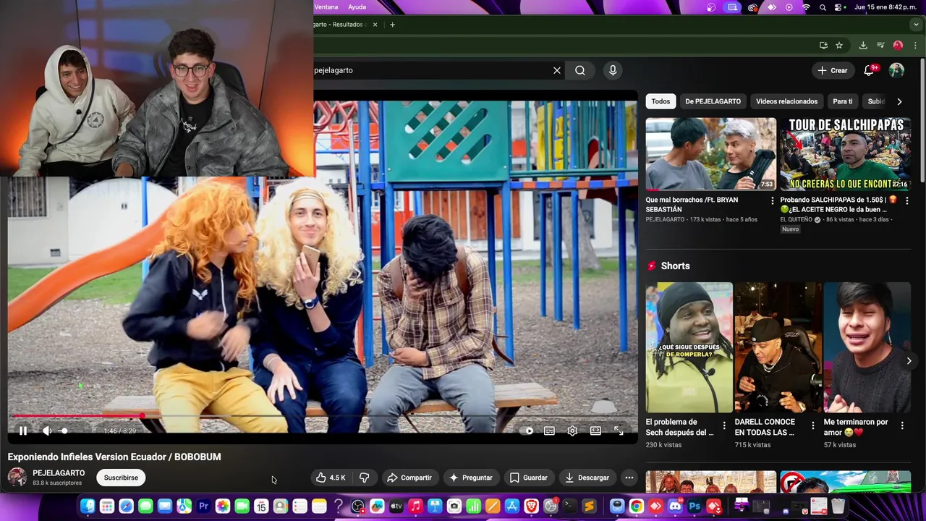This screenshot has height=521, width=926.
Task: Open a new browser tab
Action: pyautogui.click(x=392, y=25)
